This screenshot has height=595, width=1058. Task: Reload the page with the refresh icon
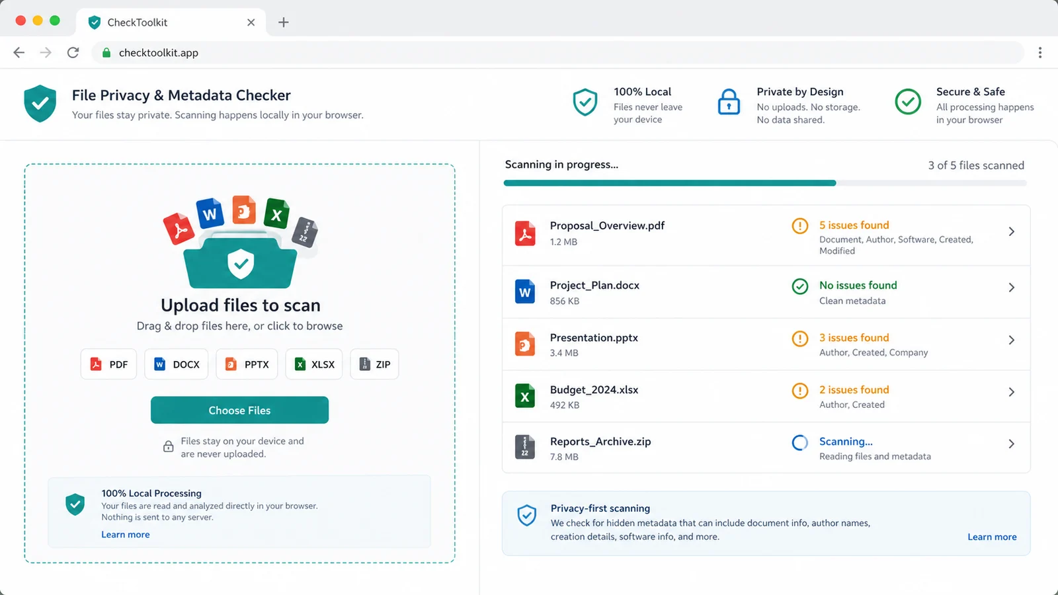tap(73, 52)
